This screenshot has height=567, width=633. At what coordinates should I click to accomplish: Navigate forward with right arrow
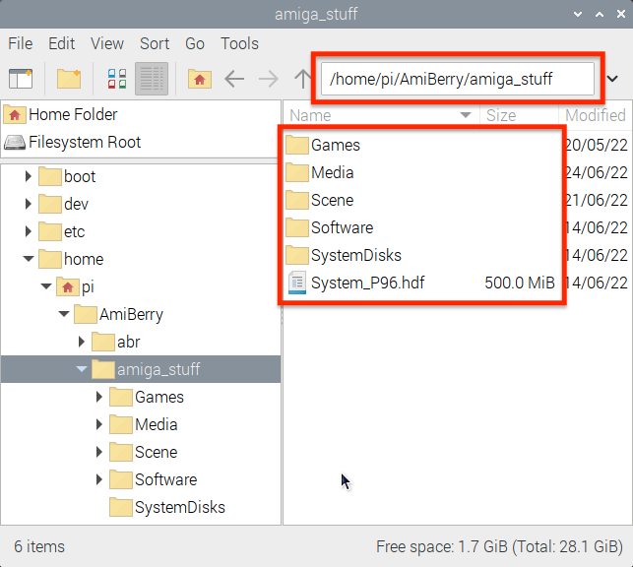[269, 79]
